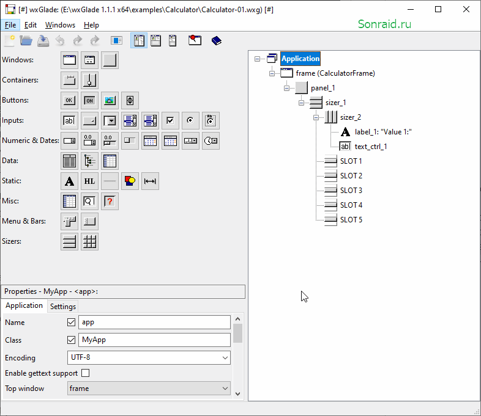Viewport: 481px width, 416px height.
Task: Select text_ctrl_1 in the tree
Action: [x=371, y=147]
